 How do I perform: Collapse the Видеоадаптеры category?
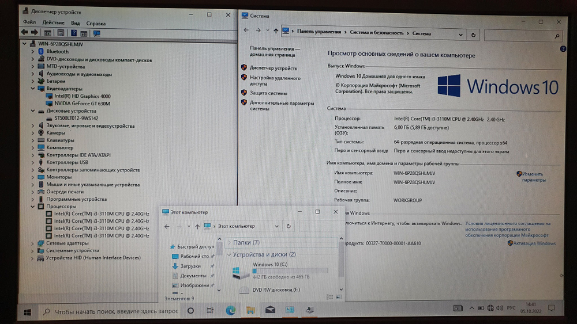(33, 89)
